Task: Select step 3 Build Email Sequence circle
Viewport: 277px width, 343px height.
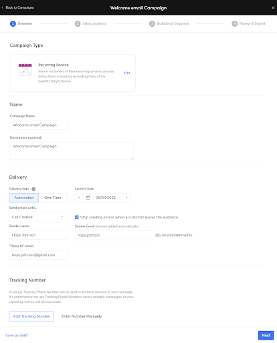Action: click(x=152, y=23)
